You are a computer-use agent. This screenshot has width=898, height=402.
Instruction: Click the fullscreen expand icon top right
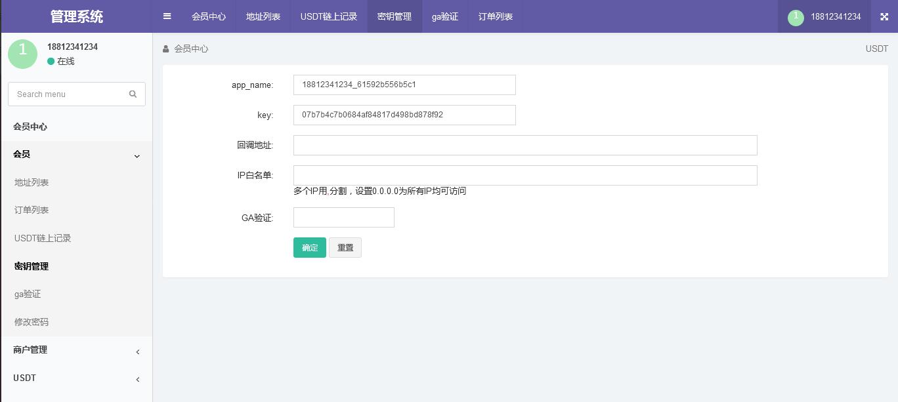click(x=884, y=16)
